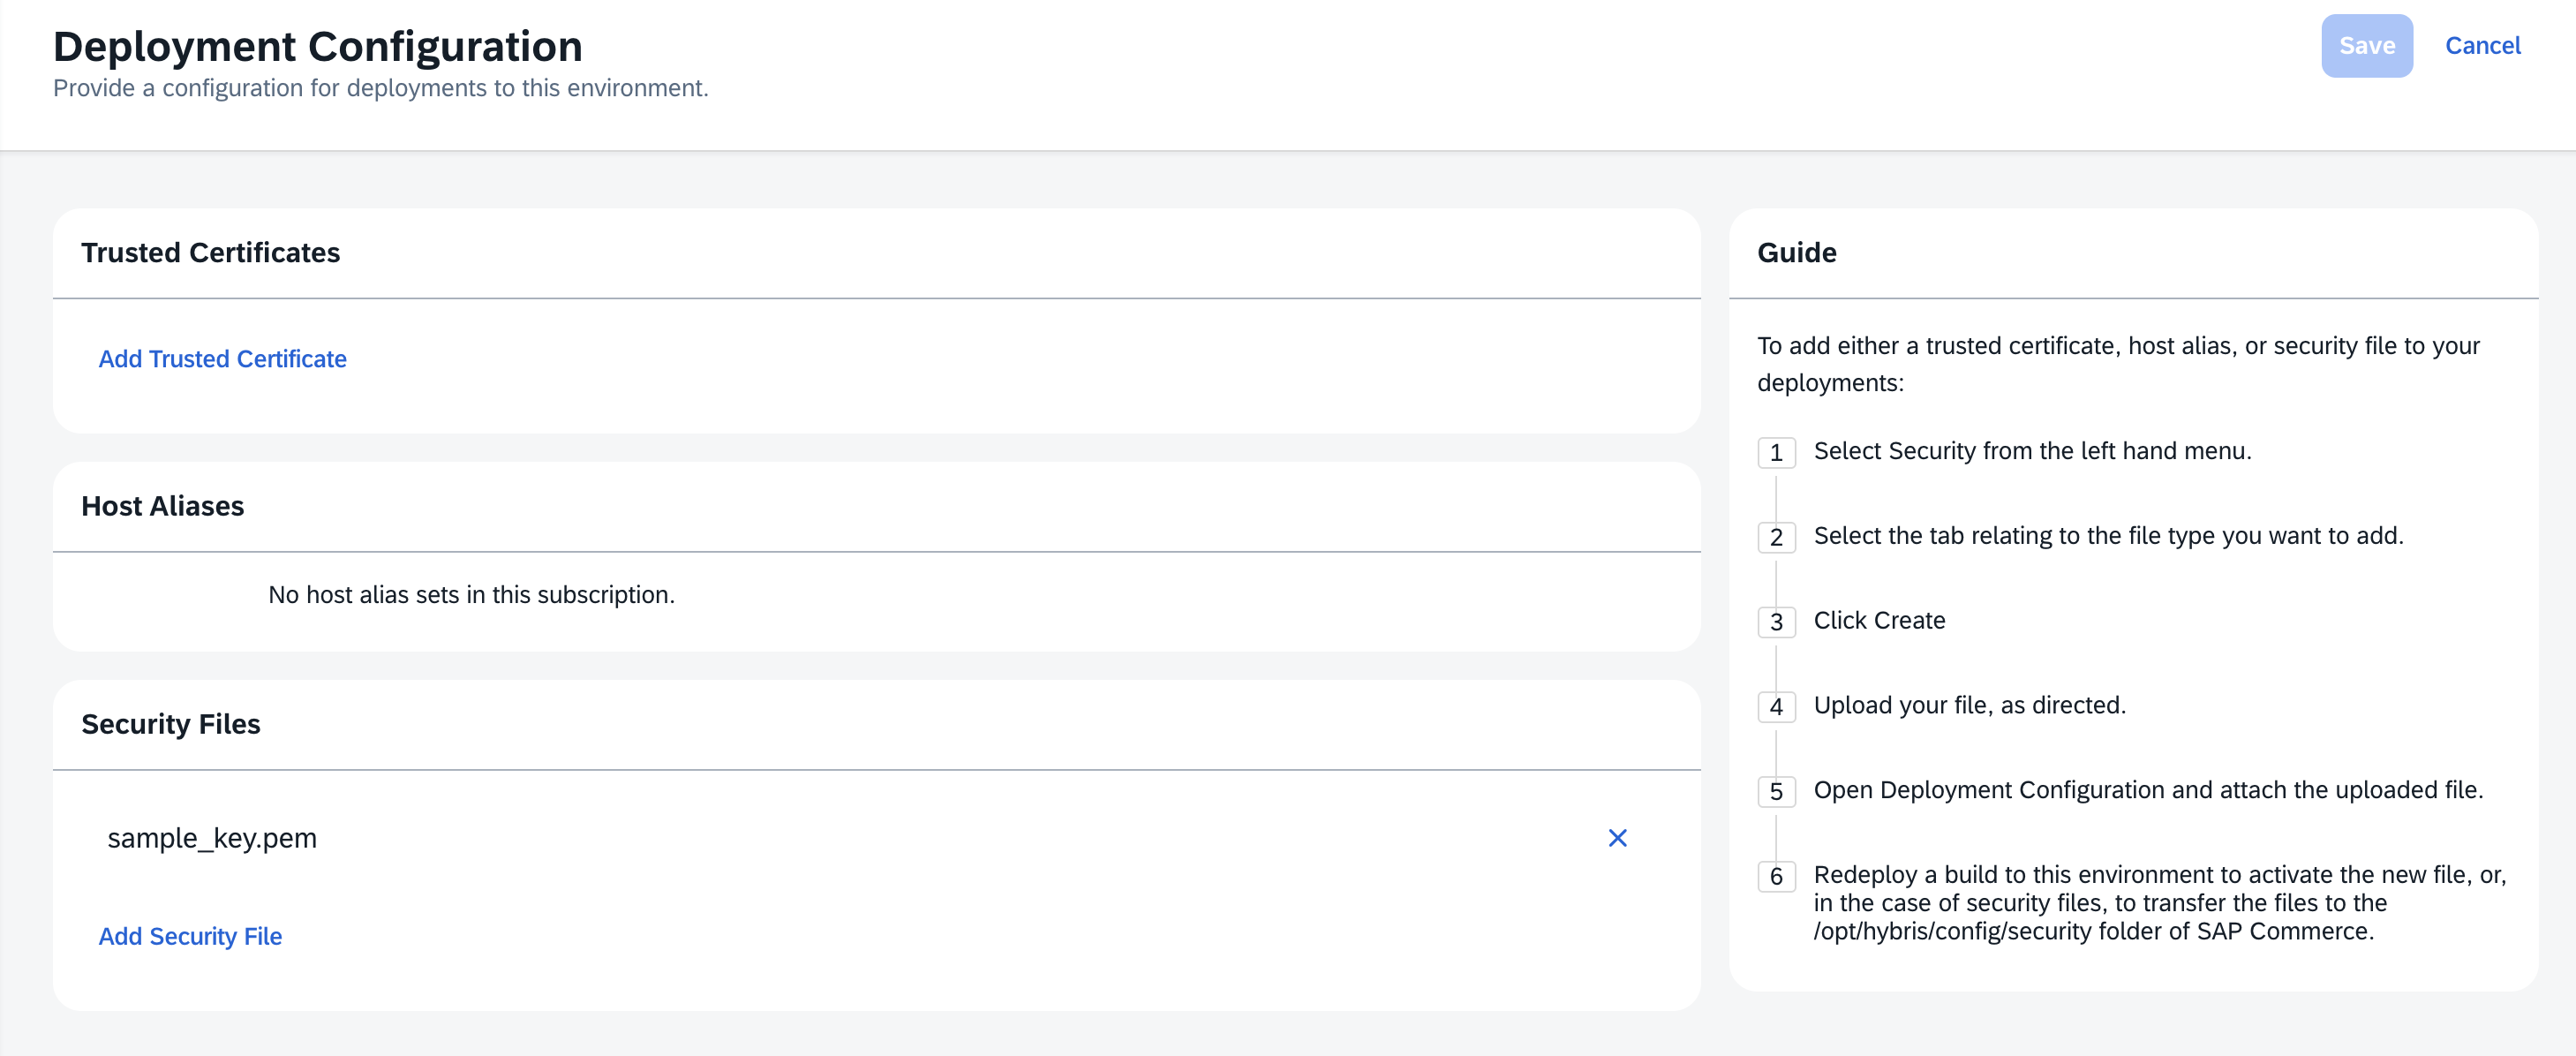Open Add Security File

[190, 936]
